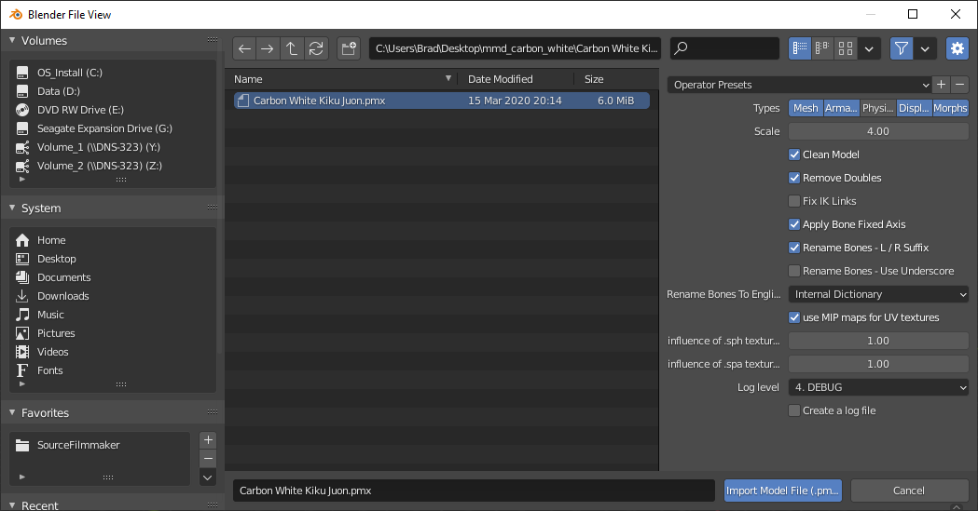The image size is (978, 511).
Task: Toggle Armature import type
Action: pyautogui.click(x=841, y=108)
